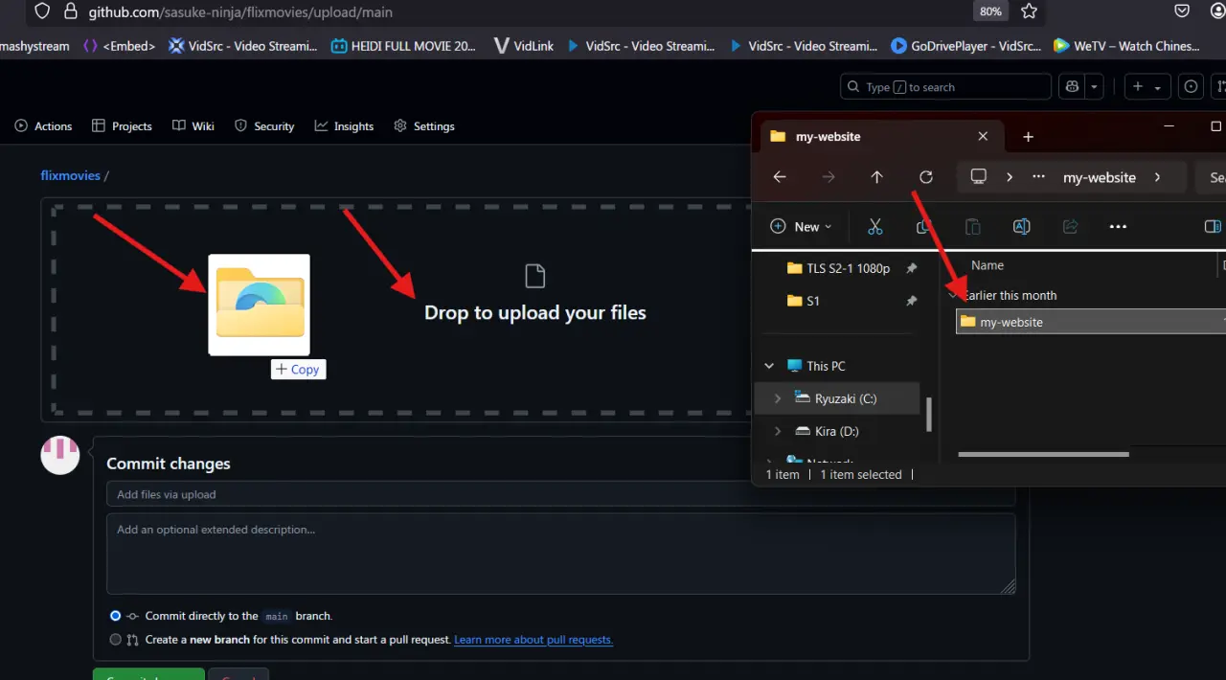1226x680 pixels.
Task: Open the HEIDI FULL MOVIE bookmark
Action: click(x=403, y=46)
